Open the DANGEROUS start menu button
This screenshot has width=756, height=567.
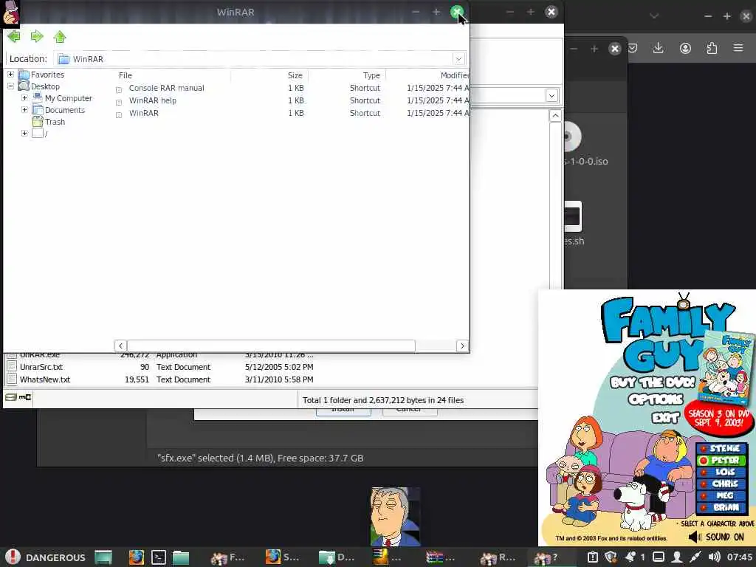point(45,557)
